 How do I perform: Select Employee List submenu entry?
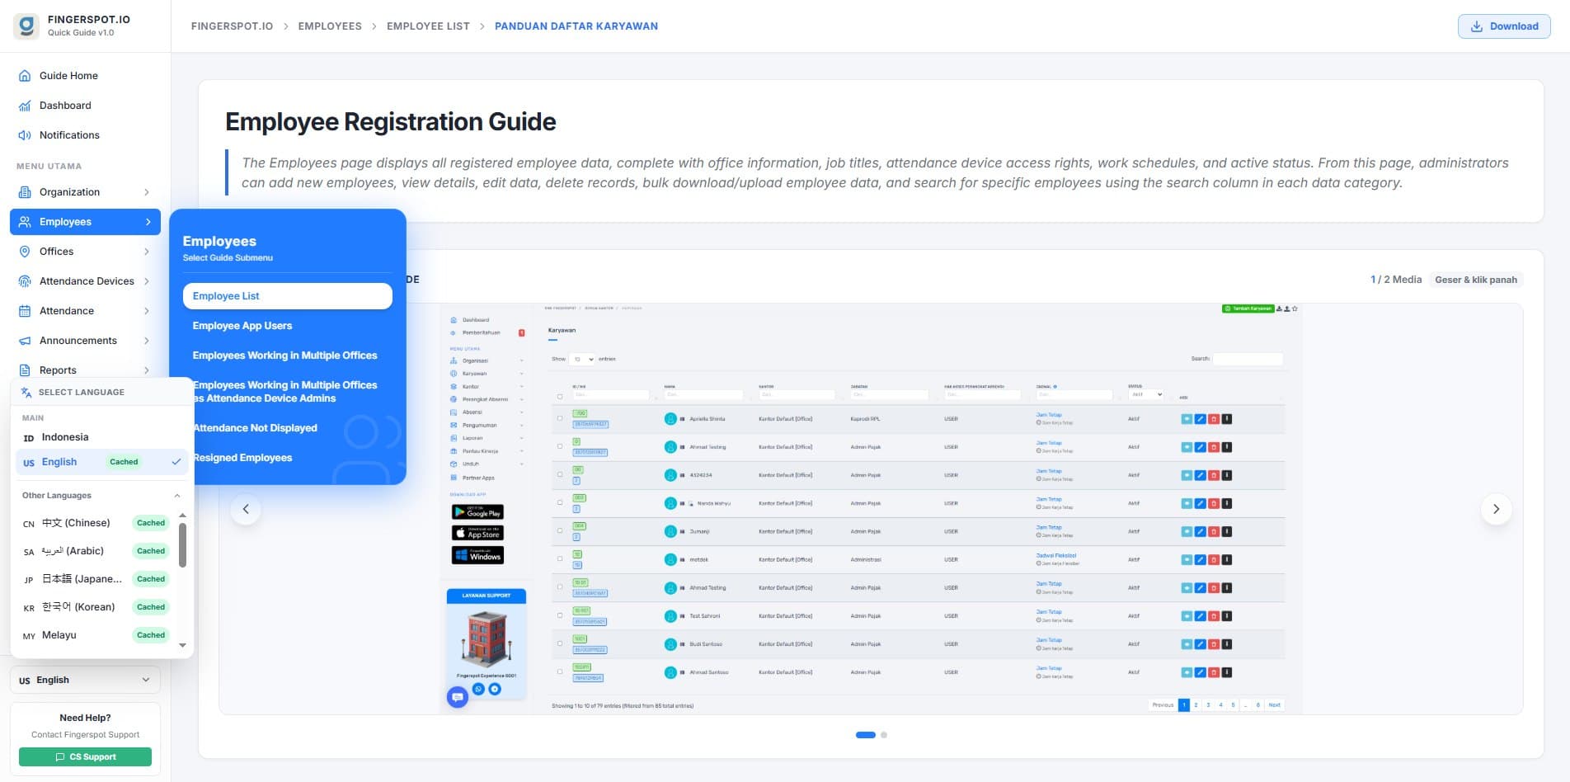click(287, 296)
